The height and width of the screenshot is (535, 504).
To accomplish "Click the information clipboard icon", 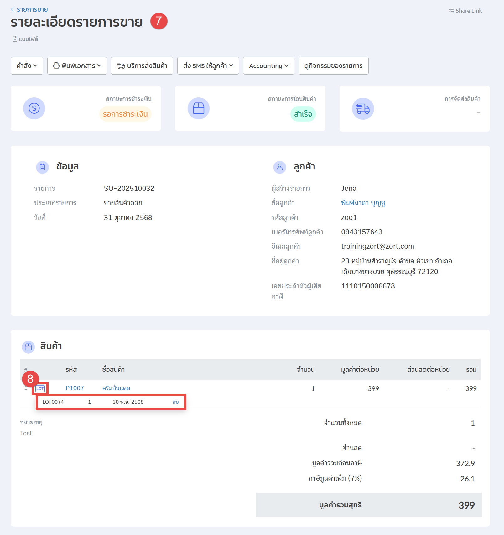I will [x=43, y=167].
